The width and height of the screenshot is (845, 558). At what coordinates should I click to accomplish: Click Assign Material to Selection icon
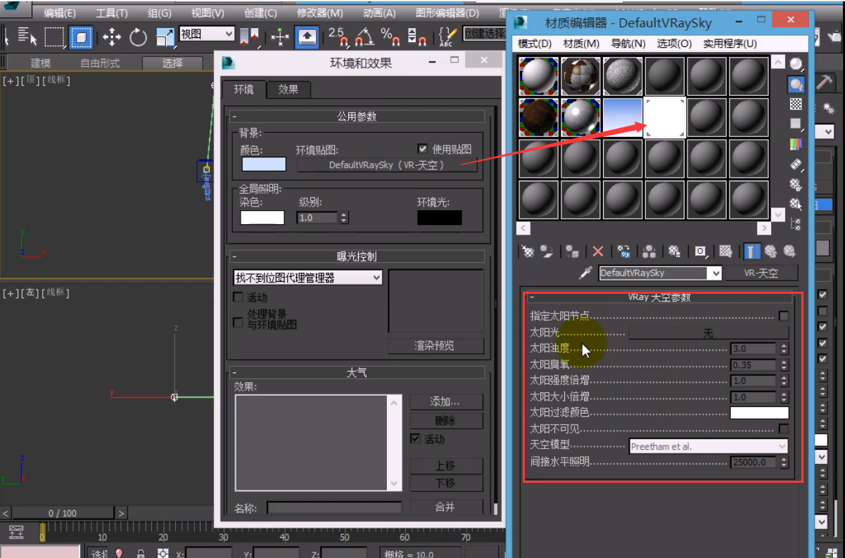[572, 251]
